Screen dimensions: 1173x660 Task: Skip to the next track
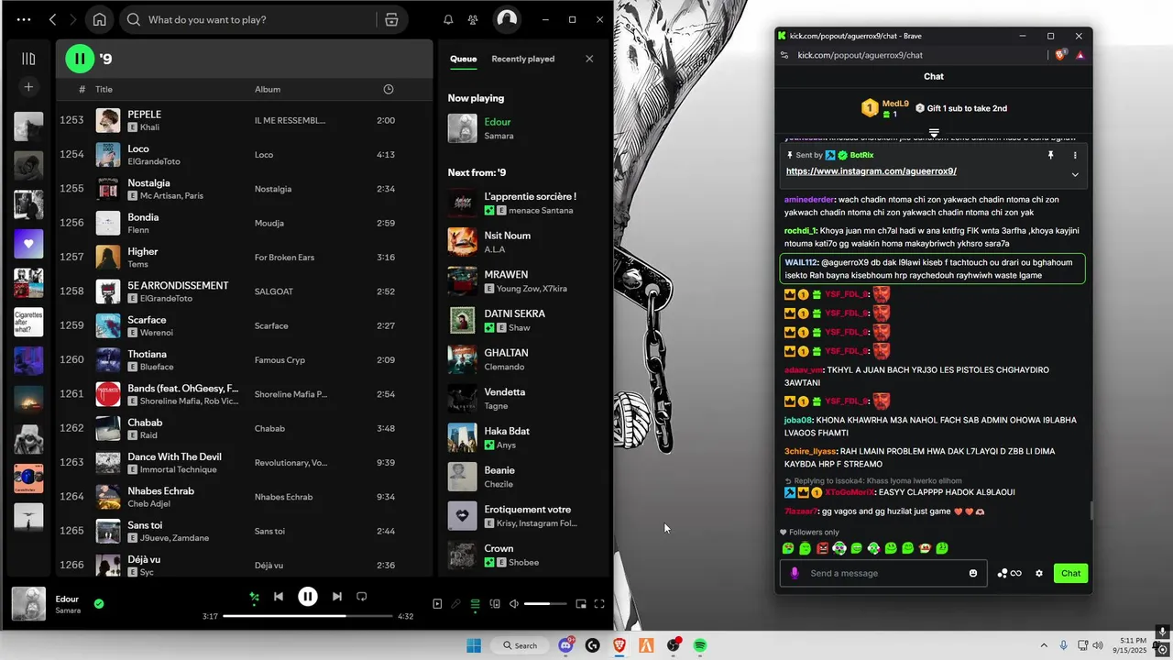click(x=337, y=597)
